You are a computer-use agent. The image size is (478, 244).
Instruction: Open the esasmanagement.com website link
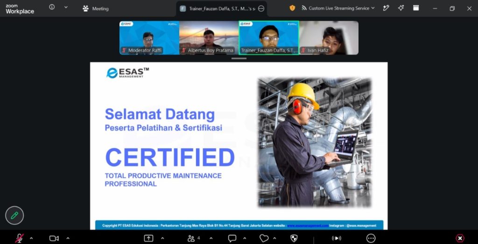[x=308, y=226]
